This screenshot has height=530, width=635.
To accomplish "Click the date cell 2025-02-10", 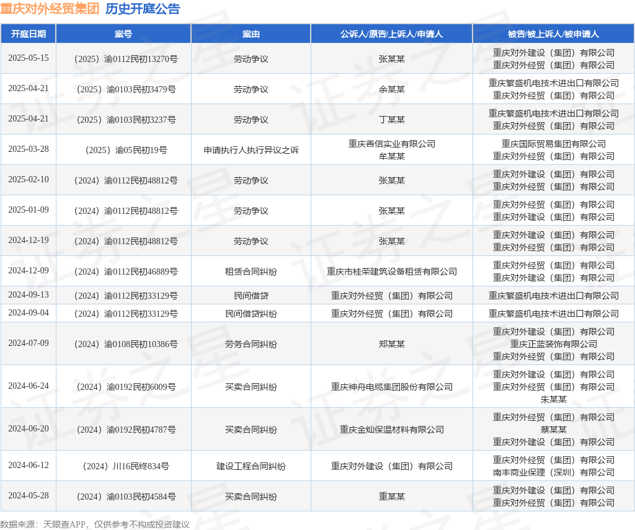I will (x=29, y=179).
